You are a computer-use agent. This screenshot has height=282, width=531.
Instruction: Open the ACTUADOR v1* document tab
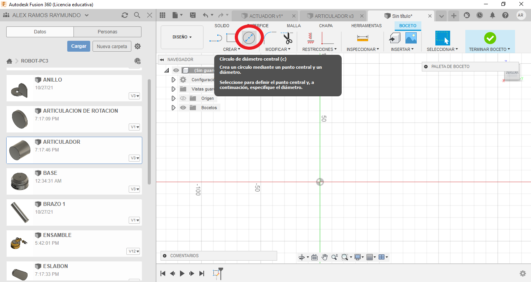click(265, 16)
